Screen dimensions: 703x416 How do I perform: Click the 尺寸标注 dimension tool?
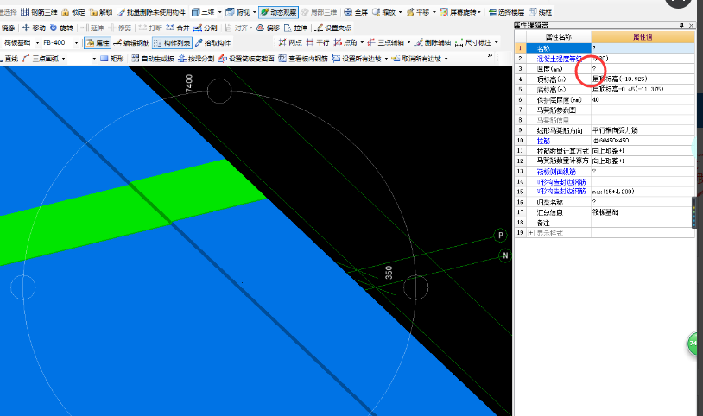tap(473, 42)
